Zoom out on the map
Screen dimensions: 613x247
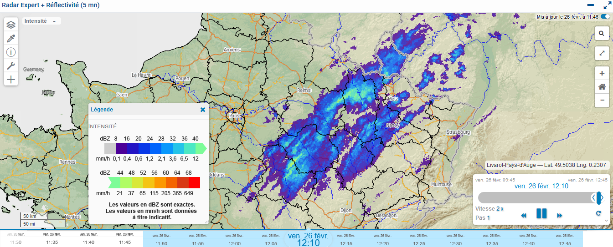pyautogui.click(x=602, y=100)
